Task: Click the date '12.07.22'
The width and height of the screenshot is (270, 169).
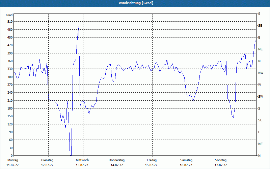Action: pos(47,165)
